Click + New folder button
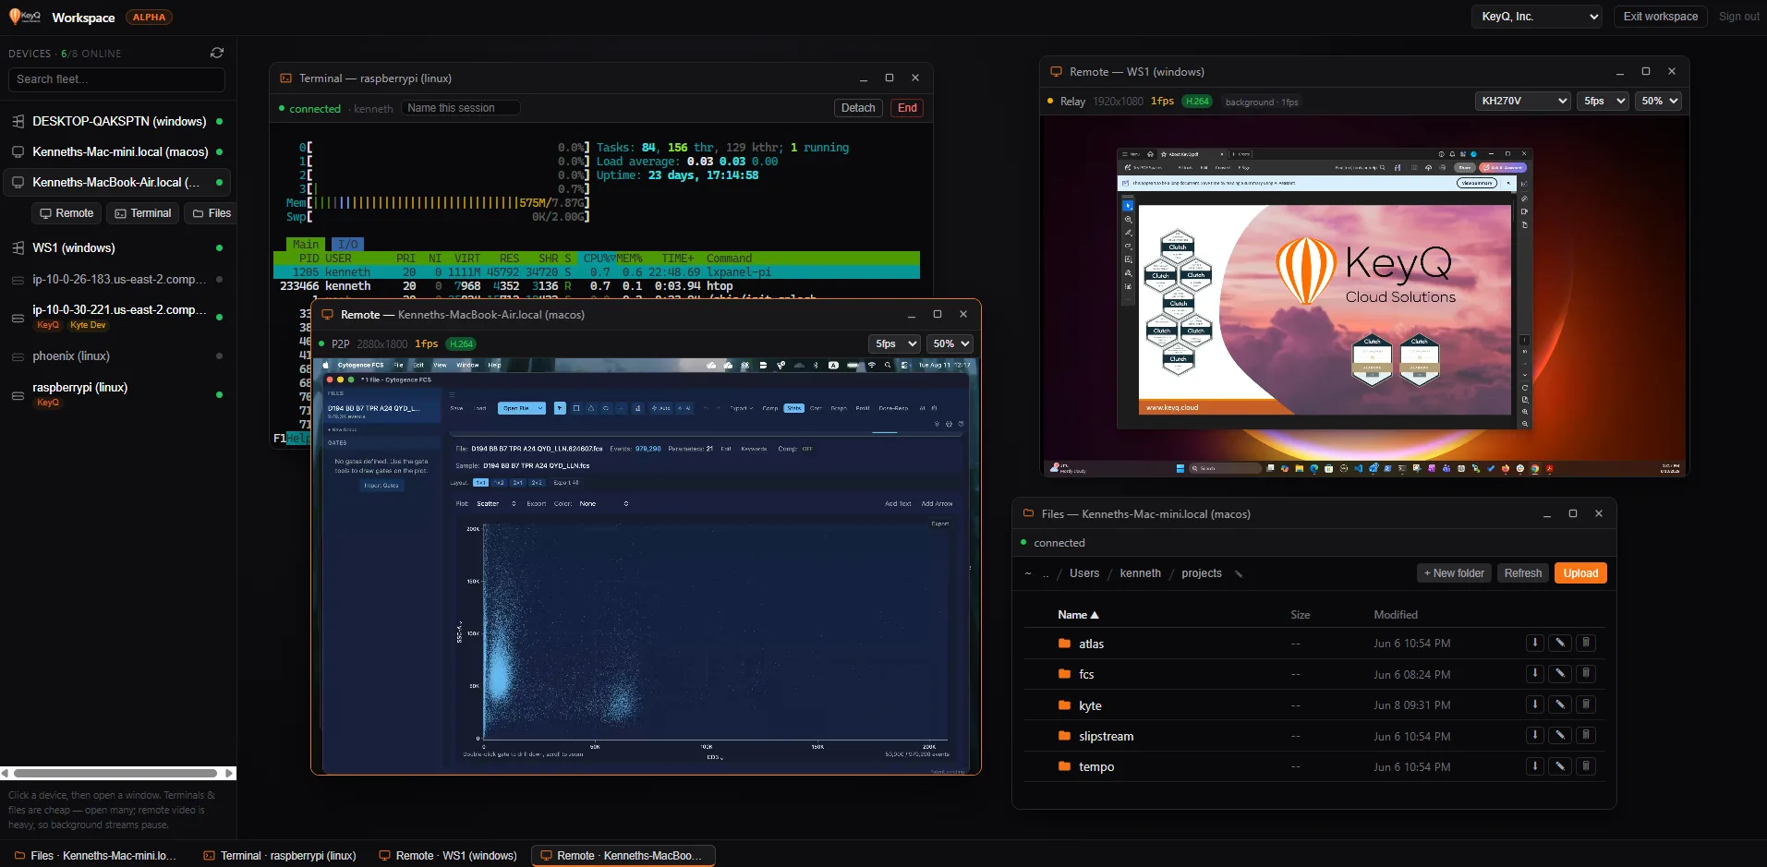The width and height of the screenshot is (1767, 867). pyautogui.click(x=1454, y=573)
